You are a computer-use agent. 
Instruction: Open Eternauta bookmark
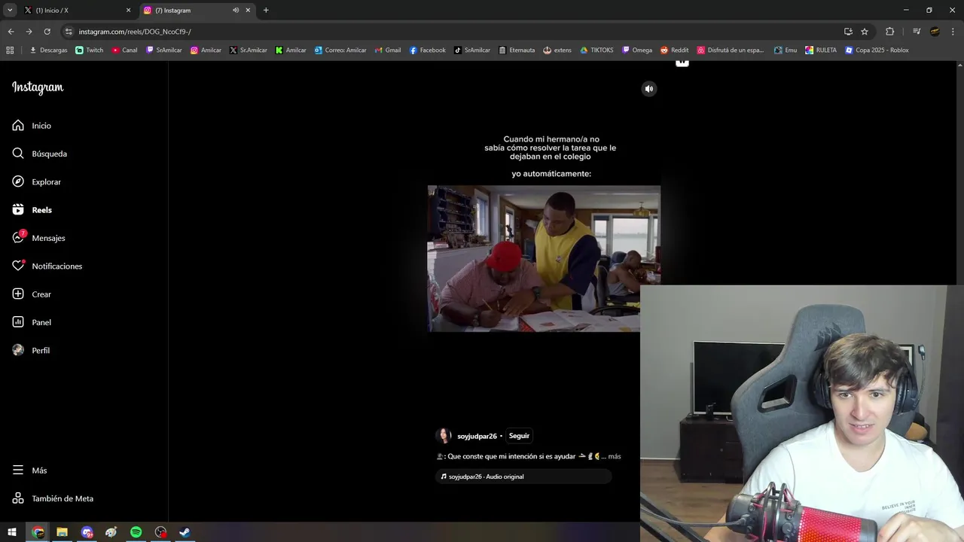coord(517,50)
